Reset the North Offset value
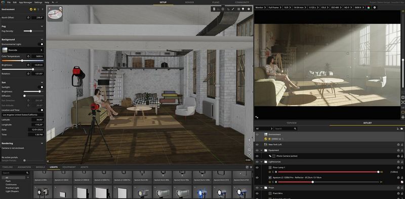This screenshot has height=199, width=405. click(x=28, y=18)
